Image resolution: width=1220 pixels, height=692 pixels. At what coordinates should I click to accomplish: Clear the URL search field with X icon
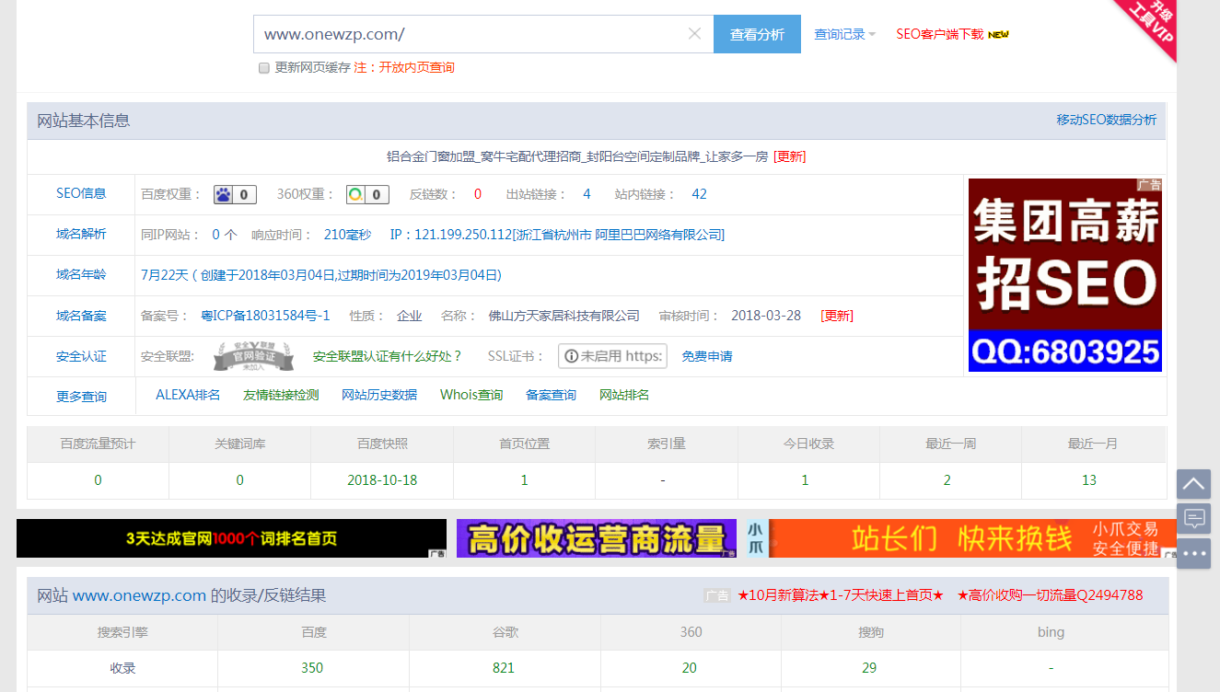point(694,34)
